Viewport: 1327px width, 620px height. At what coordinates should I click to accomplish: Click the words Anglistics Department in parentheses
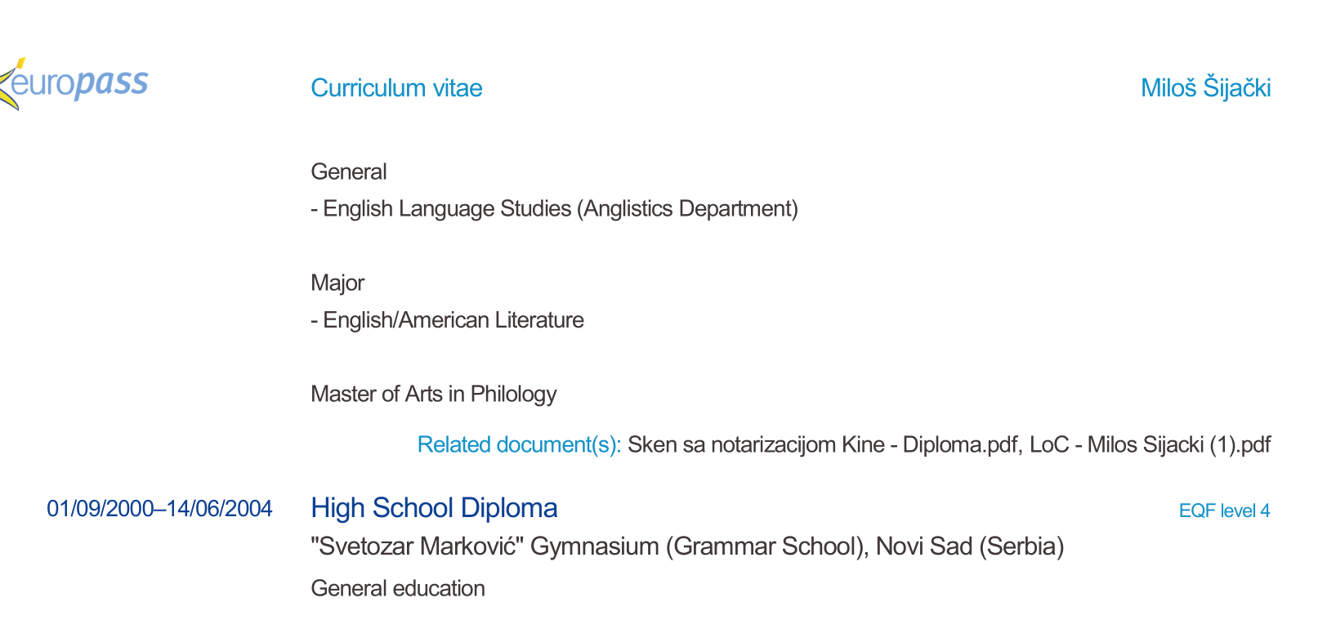coord(687,209)
